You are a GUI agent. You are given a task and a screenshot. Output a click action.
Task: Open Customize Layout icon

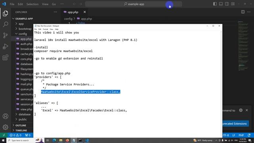coord(233,4)
